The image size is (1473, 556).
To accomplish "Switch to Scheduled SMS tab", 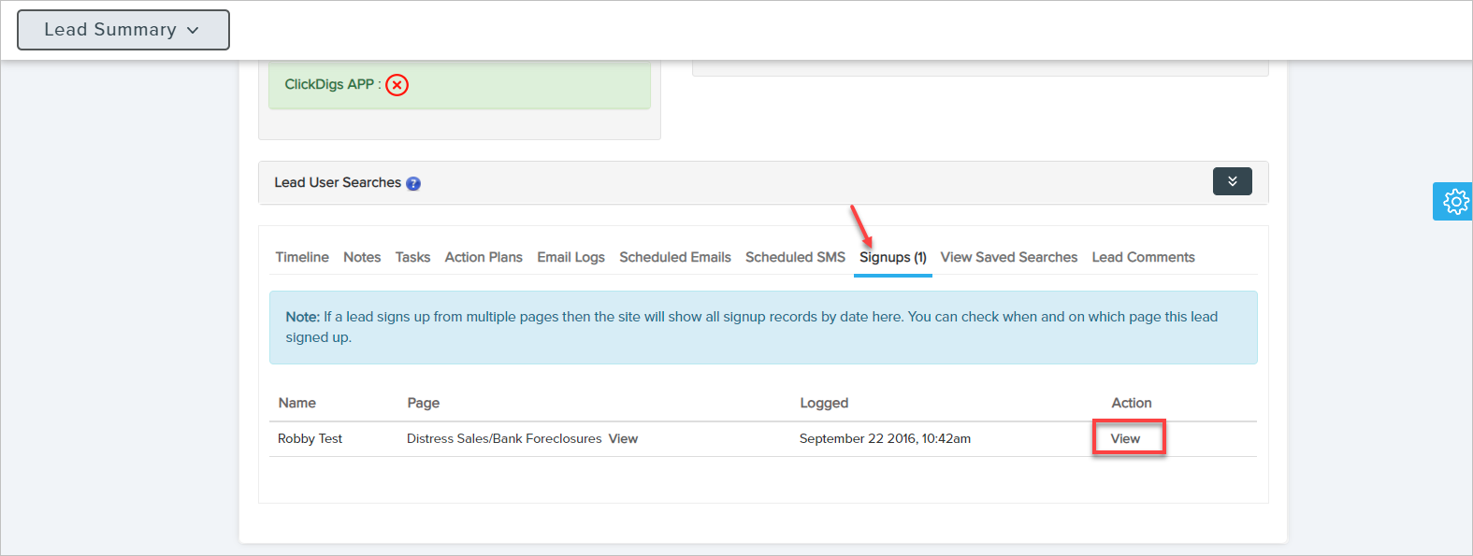I will [795, 257].
